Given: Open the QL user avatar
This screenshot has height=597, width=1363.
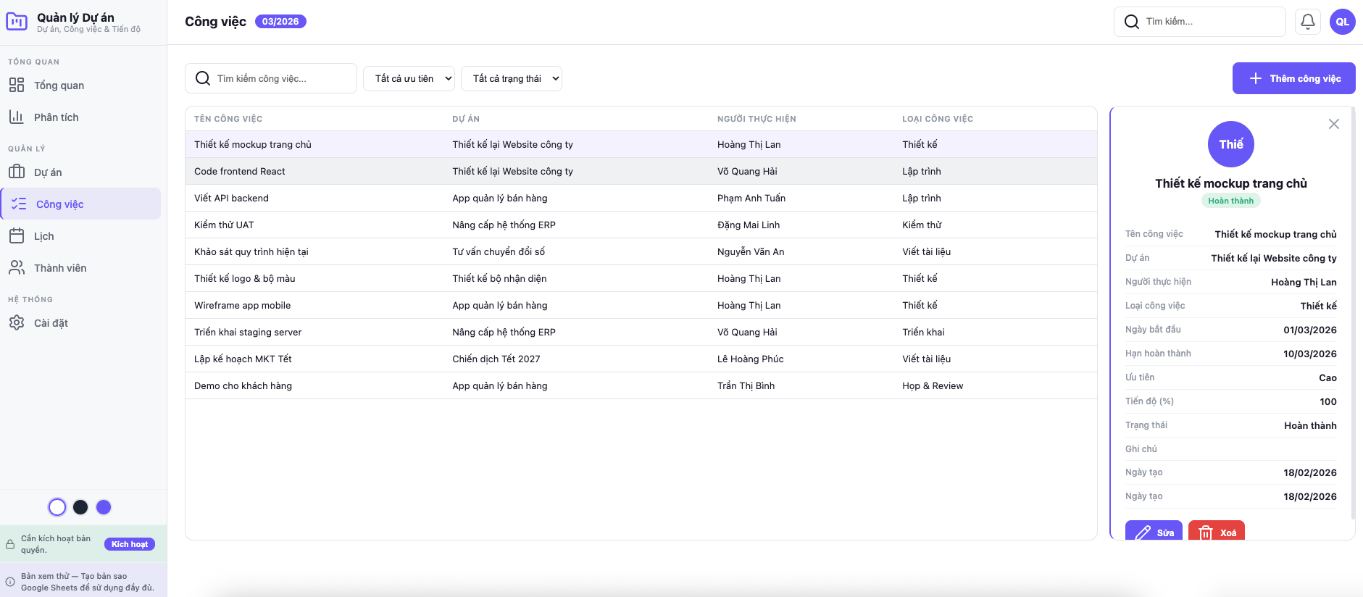Looking at the screenshot, I should [1342, 22].
